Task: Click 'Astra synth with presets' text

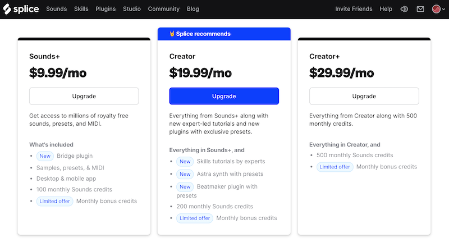Action: 230,174
